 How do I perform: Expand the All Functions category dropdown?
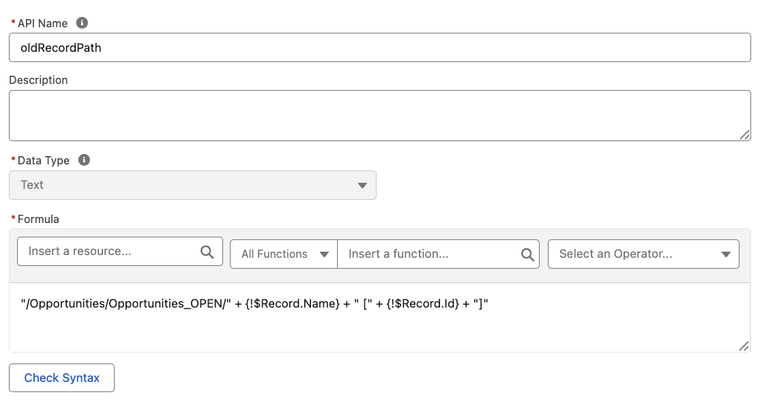pyautogui.click(x=283, y=254)
